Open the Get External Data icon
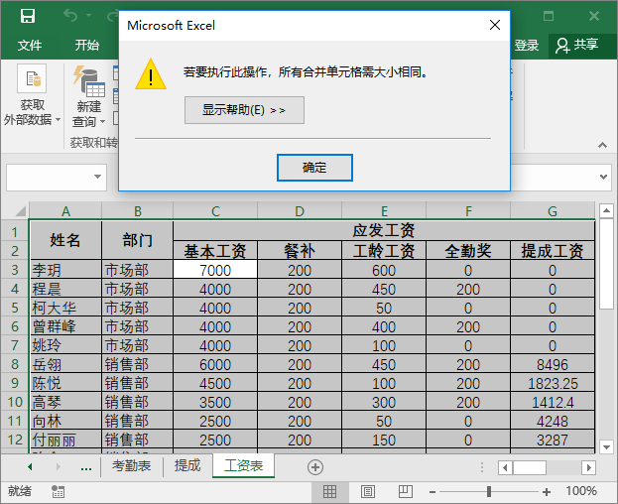 coord(32,78)
